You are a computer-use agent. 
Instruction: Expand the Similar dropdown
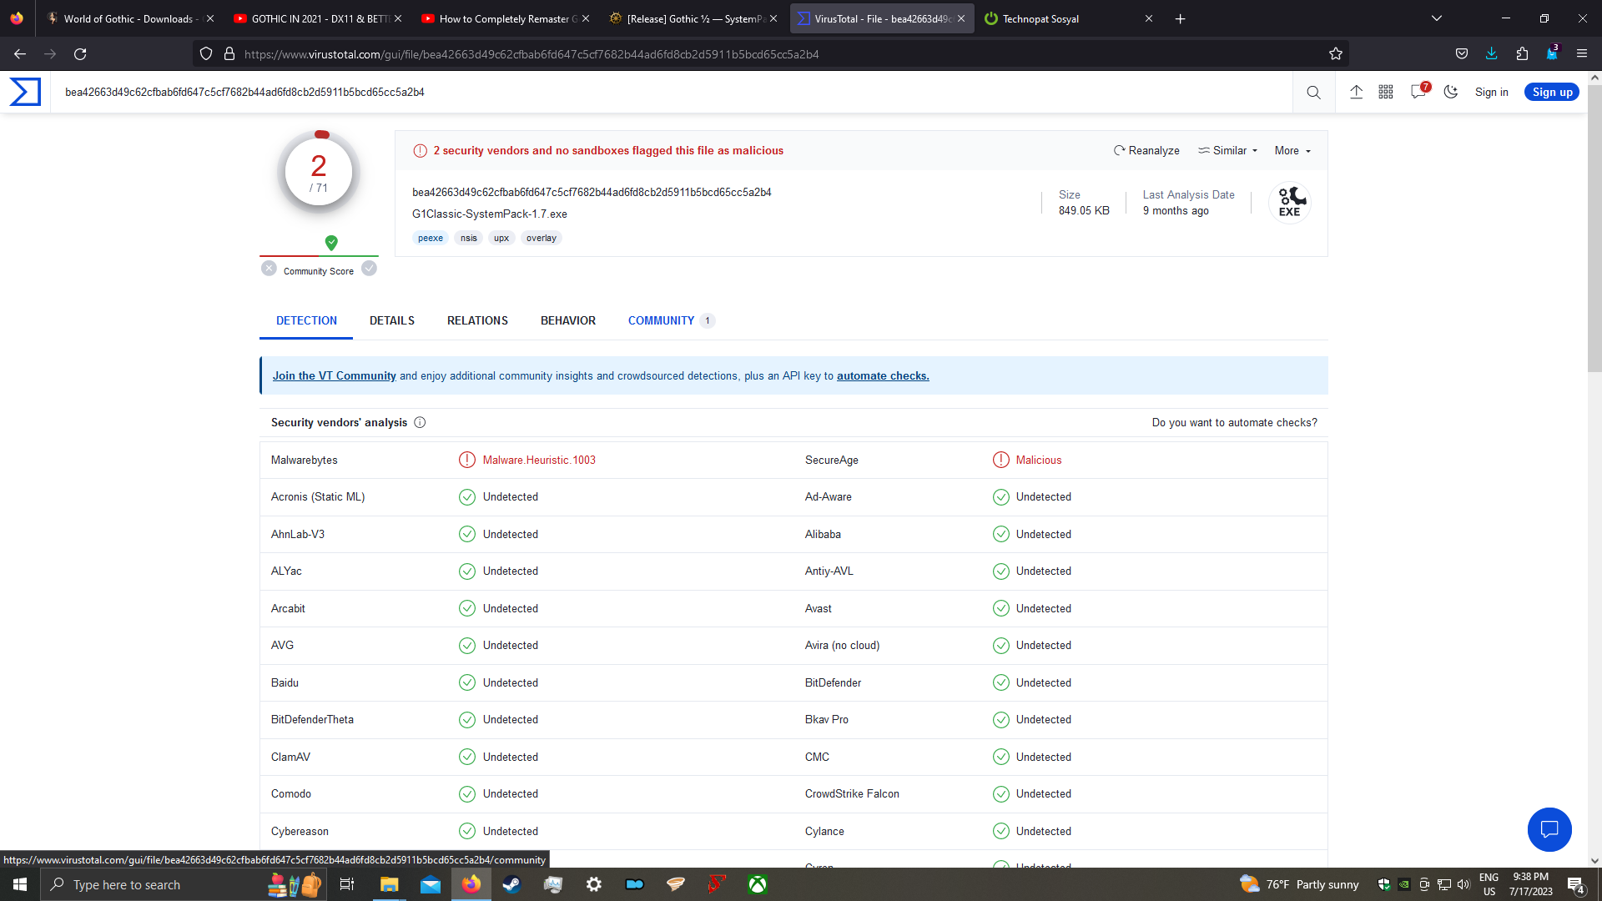(1227, 150)
